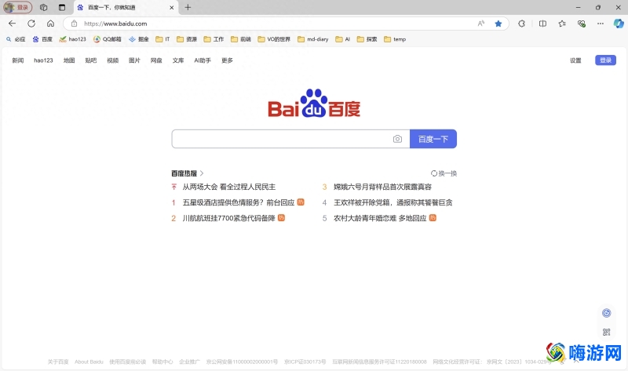Open 百度 bookmark in favorites bar

click(x=42, y=39)
